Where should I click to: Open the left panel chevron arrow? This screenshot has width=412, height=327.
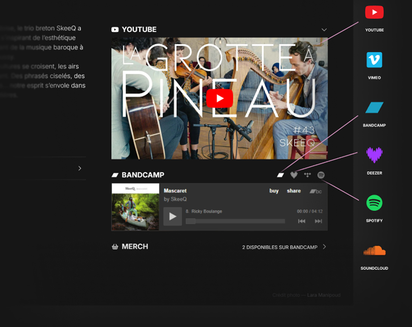(x=80, y=168)
